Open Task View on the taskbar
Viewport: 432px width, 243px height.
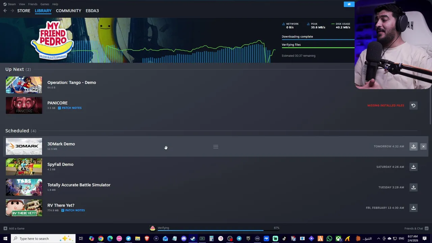coord(81,239)
